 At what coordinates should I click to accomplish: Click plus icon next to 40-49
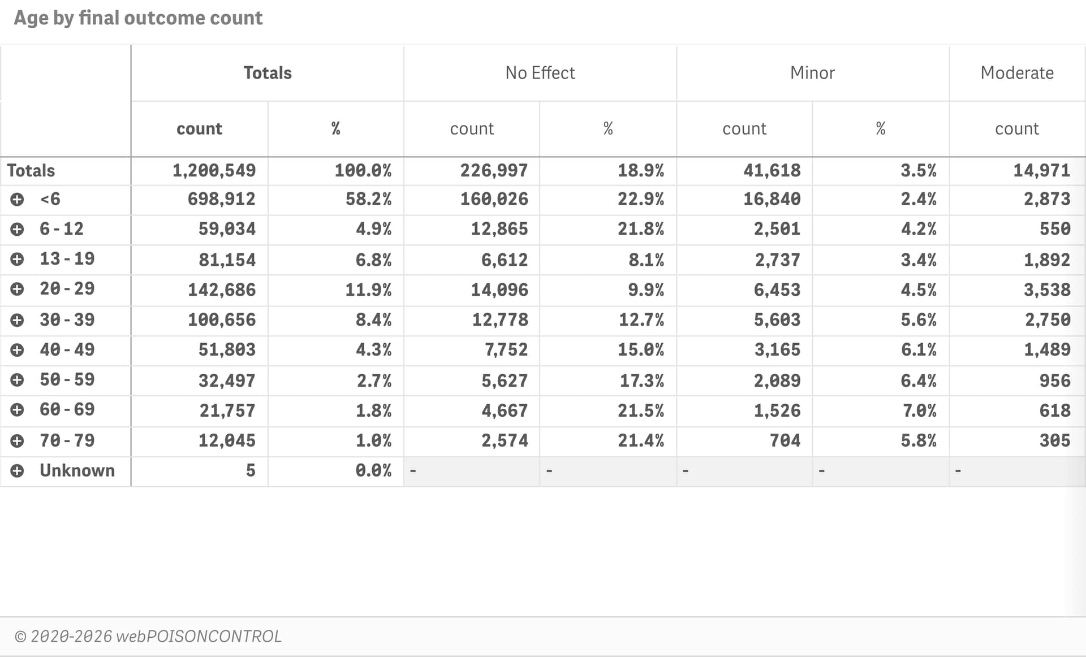tap(17, 350)
